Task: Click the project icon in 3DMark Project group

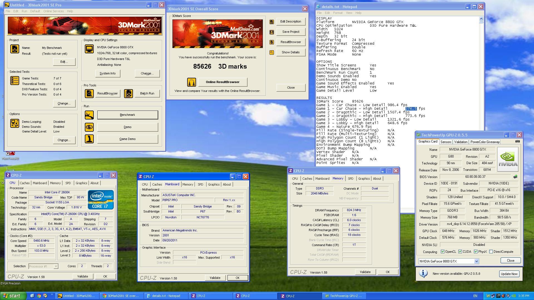Action: [15, 49]
